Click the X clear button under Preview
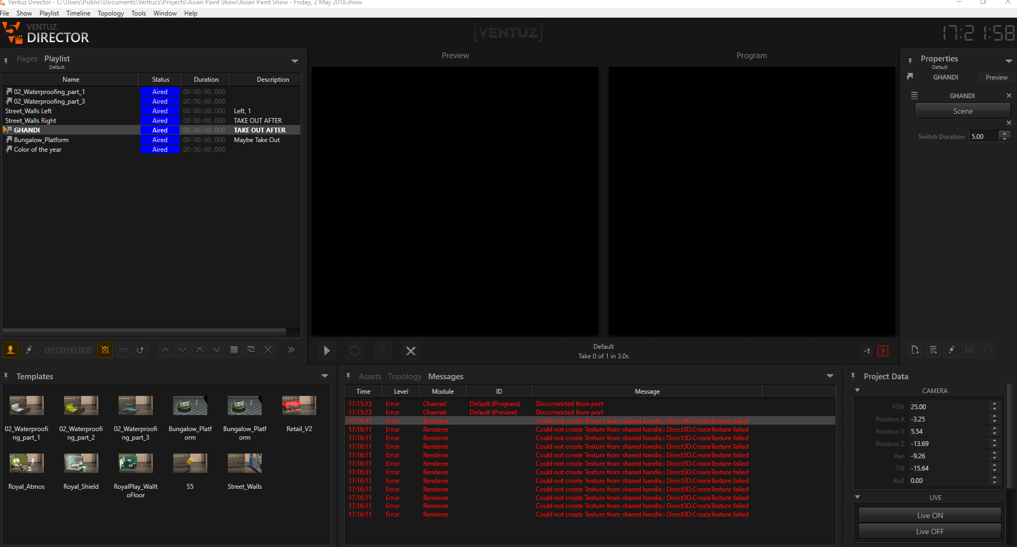The image size is (1017, 547). (x=411, y=351)
